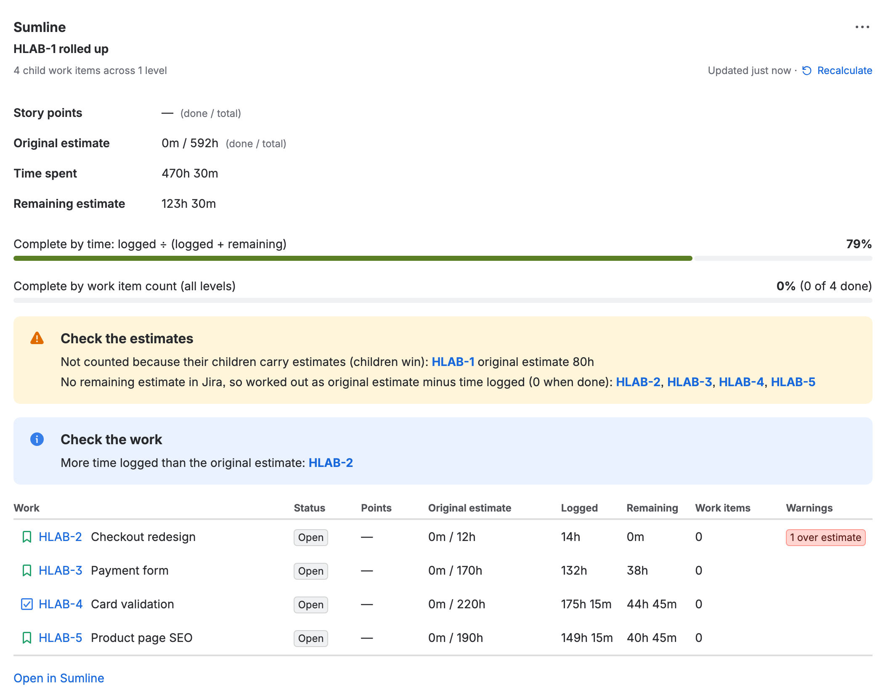Screen dimensions: 886x700
Task: Open HLAB-1 link in estimates warning
Action: pos(453,362)
